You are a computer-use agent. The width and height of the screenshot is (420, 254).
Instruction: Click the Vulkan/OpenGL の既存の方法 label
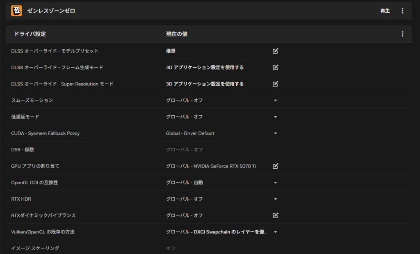coord(43,232)
